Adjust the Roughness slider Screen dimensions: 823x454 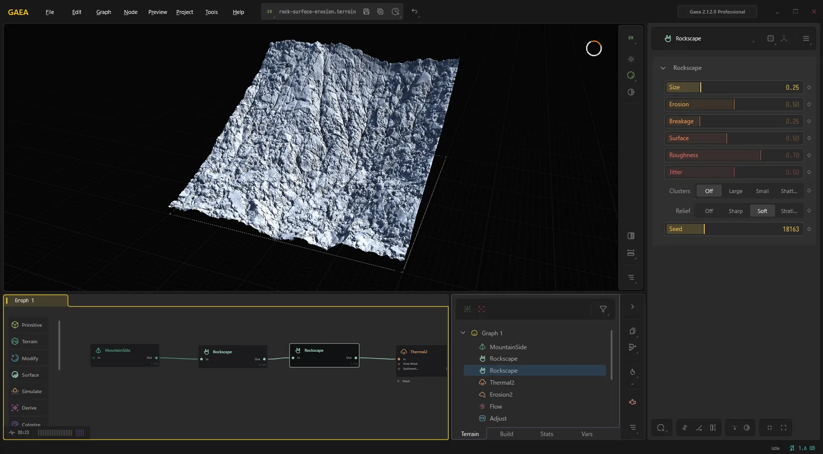[734, 155]
